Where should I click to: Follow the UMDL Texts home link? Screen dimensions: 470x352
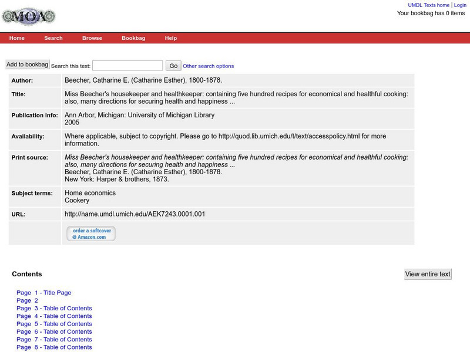coord(429,5)
